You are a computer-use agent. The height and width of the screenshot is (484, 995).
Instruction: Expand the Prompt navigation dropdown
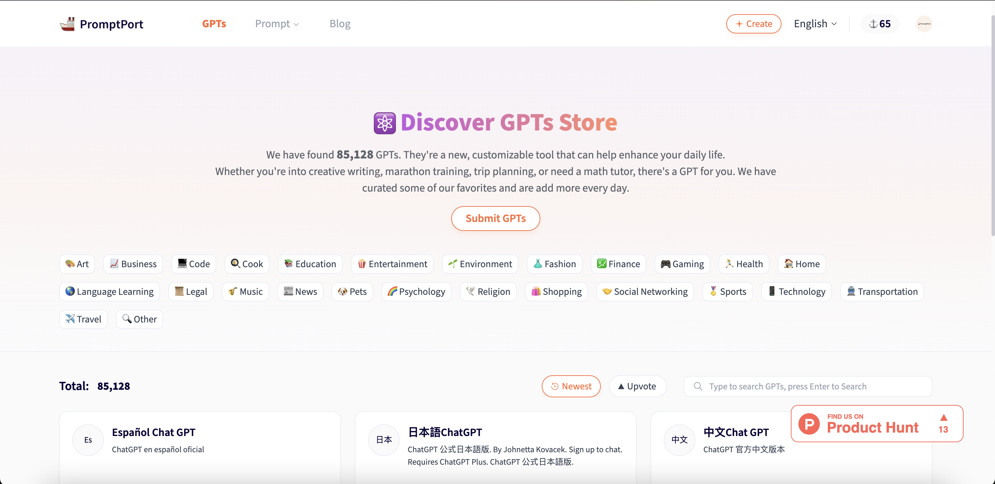tap(276, 24)
